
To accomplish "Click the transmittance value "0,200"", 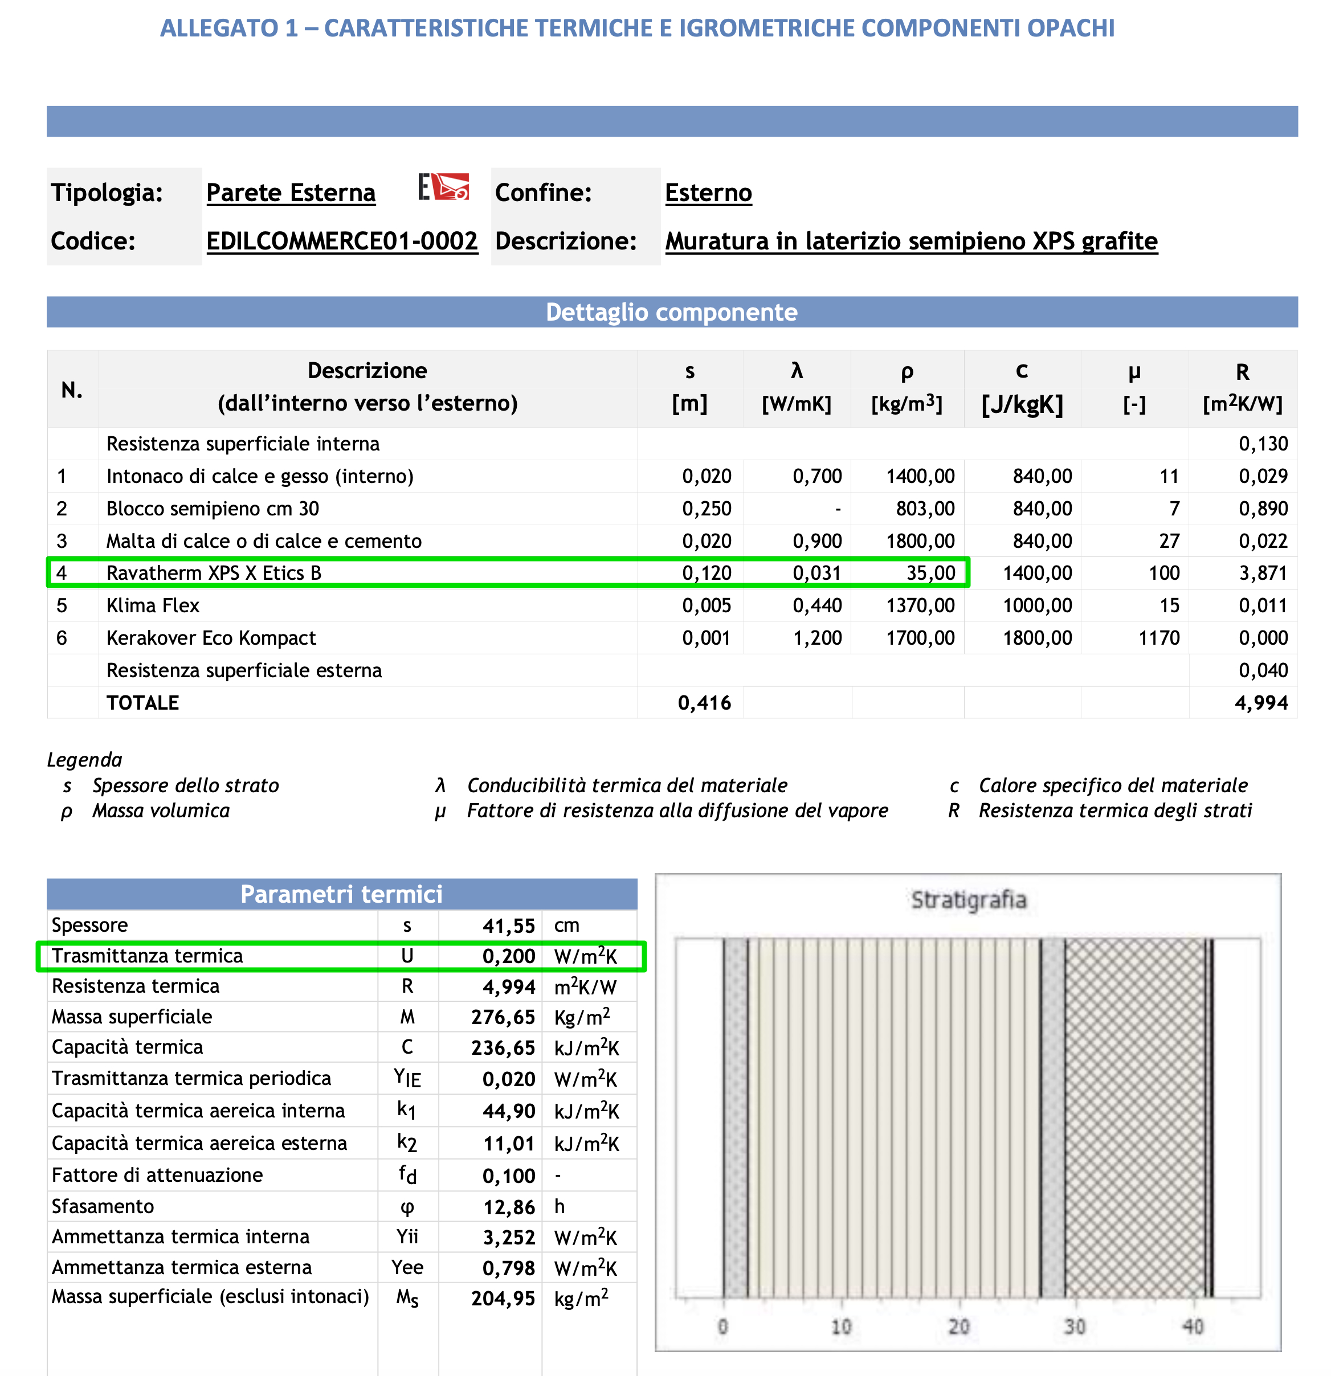I will coord(508,956).
